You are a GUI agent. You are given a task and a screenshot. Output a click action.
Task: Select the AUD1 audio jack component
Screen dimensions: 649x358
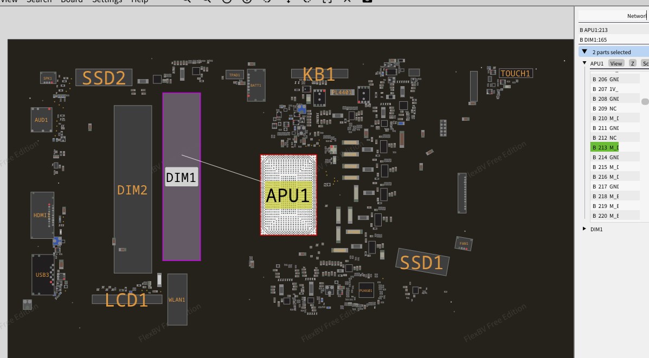pyautogui.click(x=41, y=120)
